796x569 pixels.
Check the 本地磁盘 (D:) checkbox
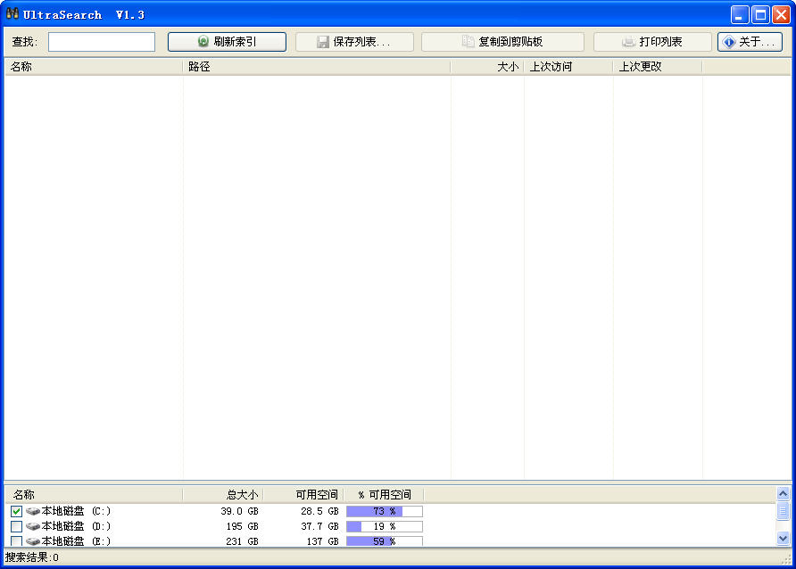click(x=16, y=526)
